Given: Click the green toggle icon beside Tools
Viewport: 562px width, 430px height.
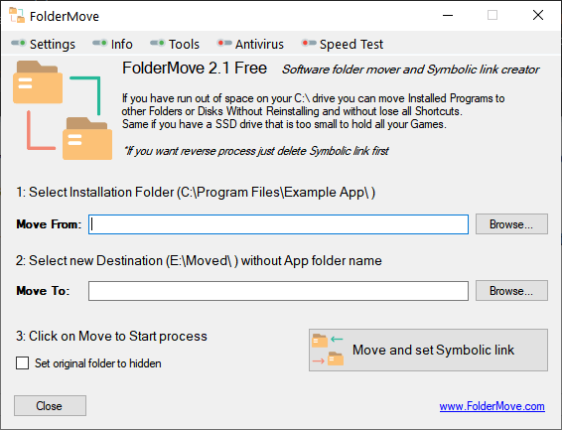Looking at the screenshot, I should click(x=157, y=44).
